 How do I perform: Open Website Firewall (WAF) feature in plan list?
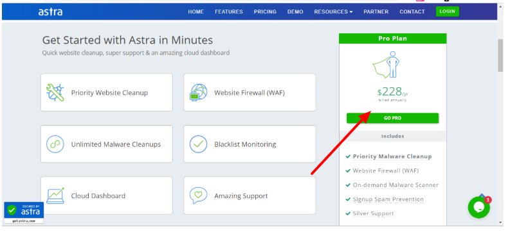click(x=386, y=170)
